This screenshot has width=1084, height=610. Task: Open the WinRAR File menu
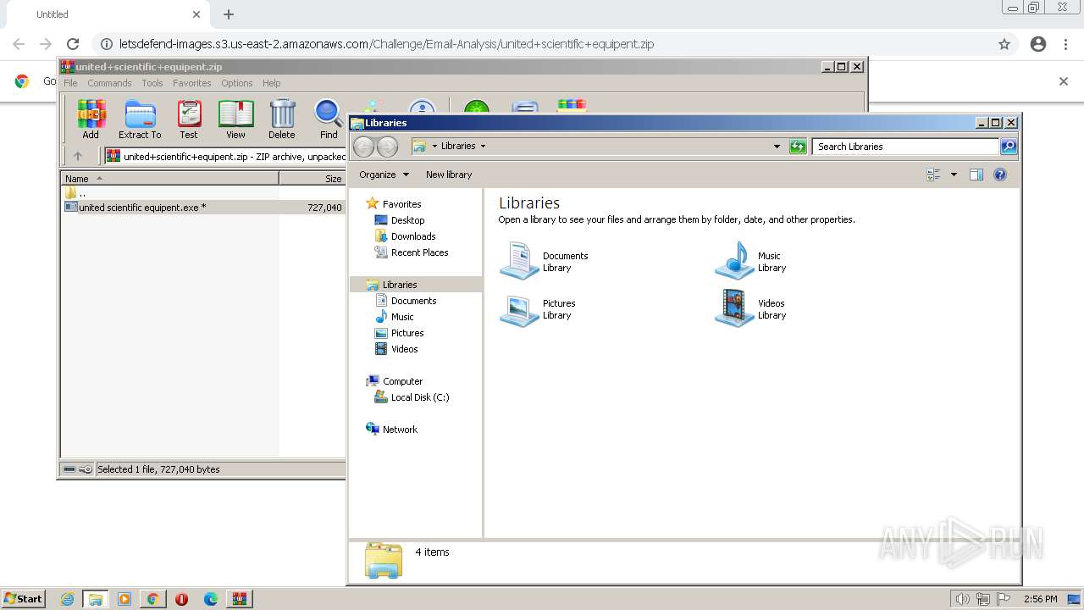(70, 83)
